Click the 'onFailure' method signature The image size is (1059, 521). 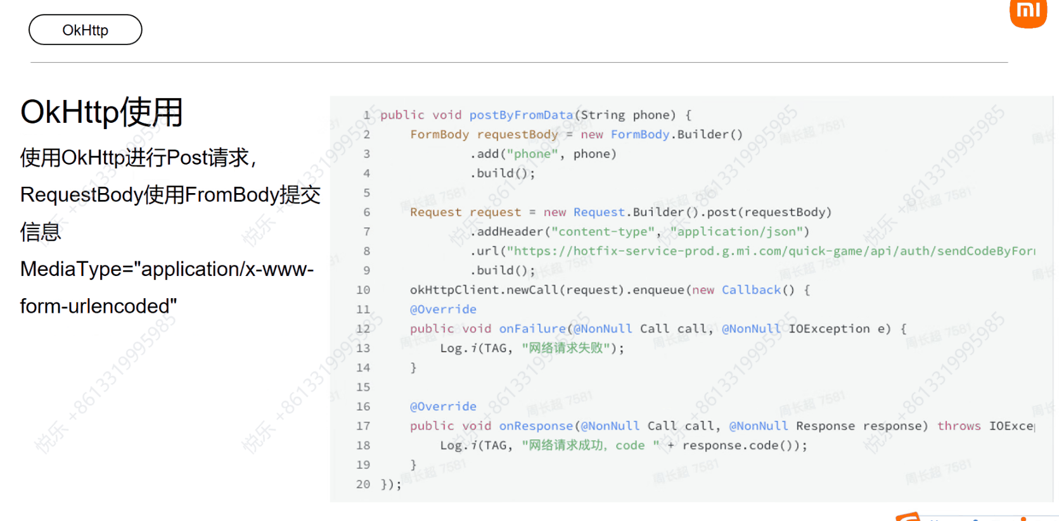point(658,329)
